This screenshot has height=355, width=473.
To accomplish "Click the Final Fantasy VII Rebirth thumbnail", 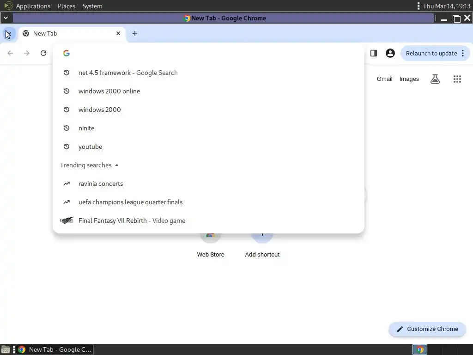I will 67,220.
